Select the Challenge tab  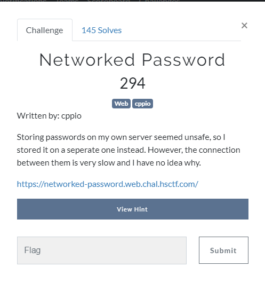tap(44, 30)
